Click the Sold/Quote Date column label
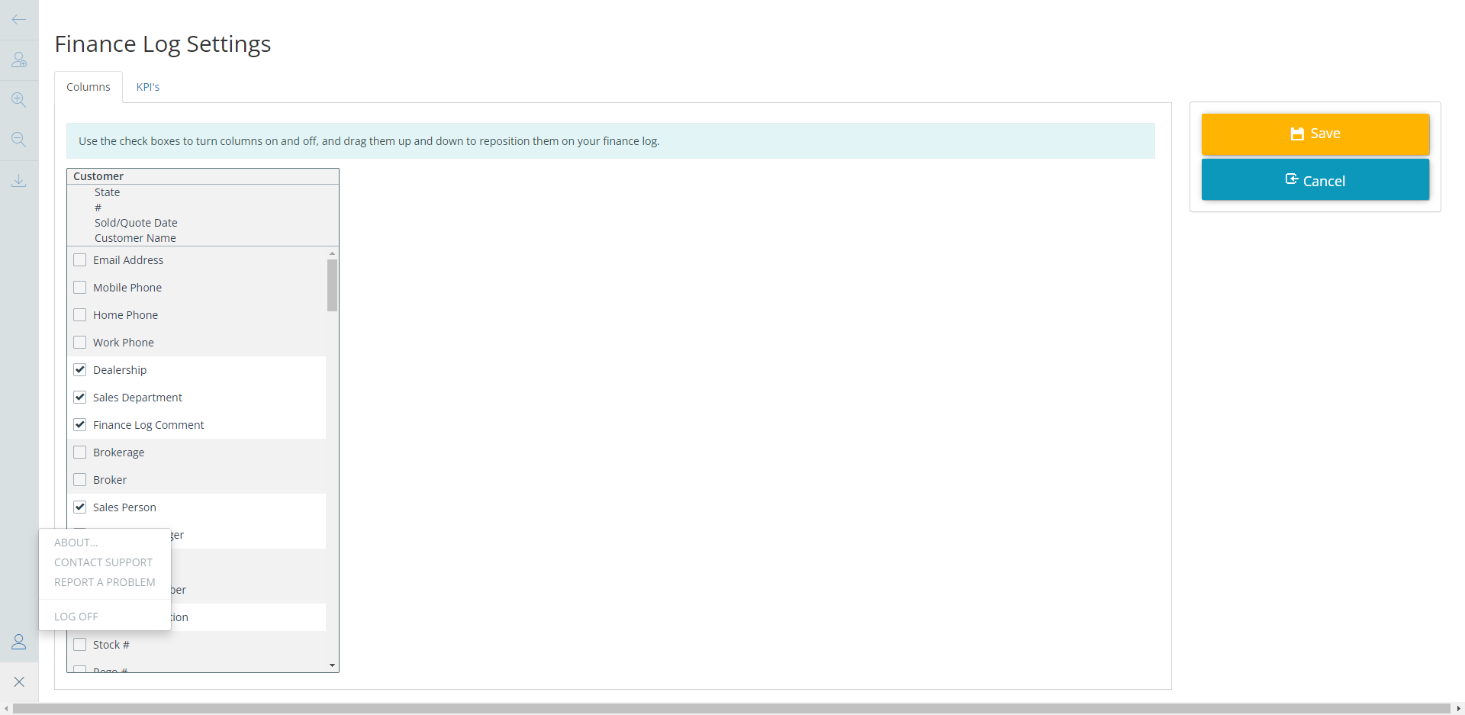Viewport: 1465px width, 715px height. (x=136, y=223)
